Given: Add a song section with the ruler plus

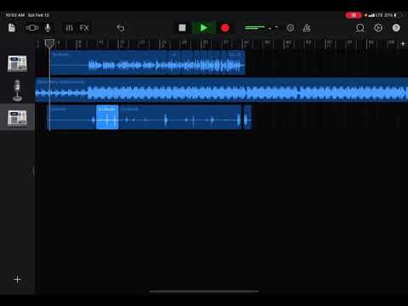Looking at the screenshot, I should coord(403,44).
